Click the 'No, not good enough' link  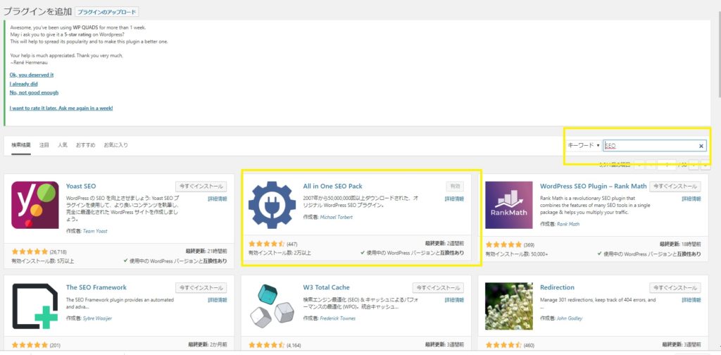[x=34, y=92]
